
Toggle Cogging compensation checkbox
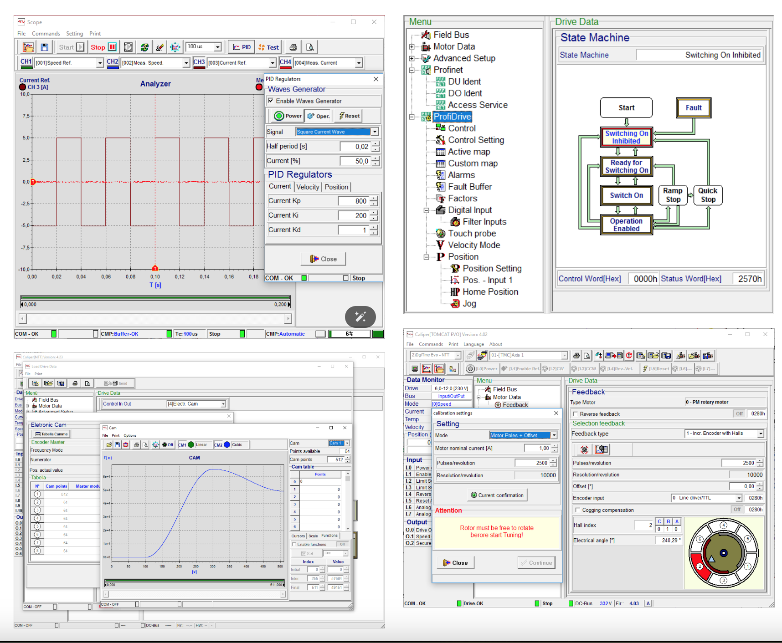[x=578, y=510]
